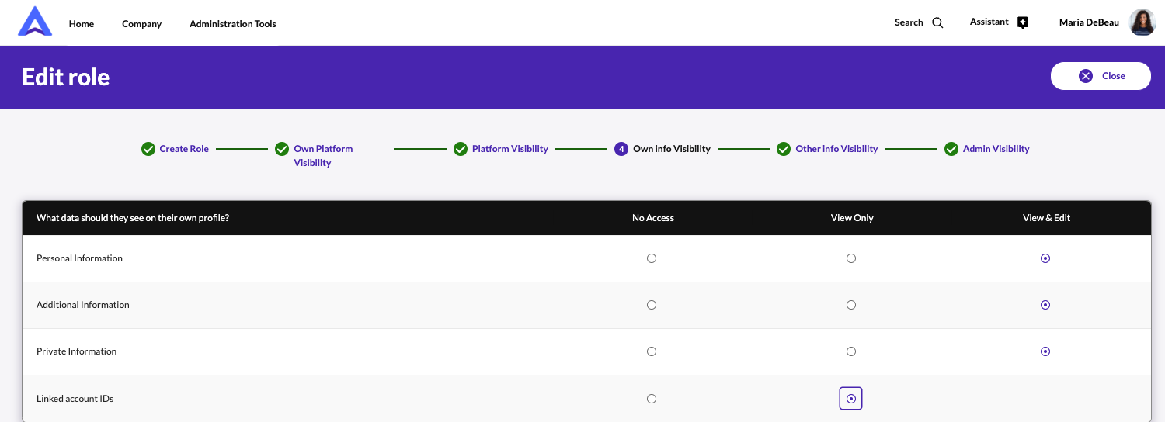Click the No Access column header
The width and height of the screenshot is (1165, 422).
click(x=653, y=218)
